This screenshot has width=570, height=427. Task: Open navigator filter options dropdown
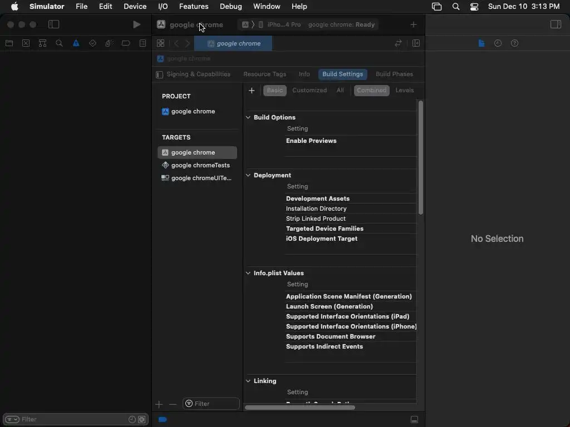12,419
